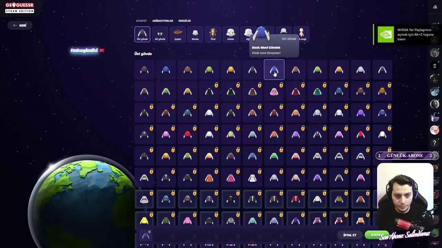Choose the highlighted Basic Mavi Gömlek shirt
442x248 pixels.
pos(274,70)
